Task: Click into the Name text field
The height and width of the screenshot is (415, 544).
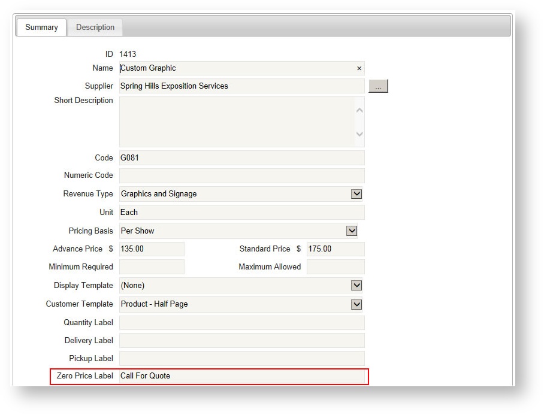Action: (234, 68)
